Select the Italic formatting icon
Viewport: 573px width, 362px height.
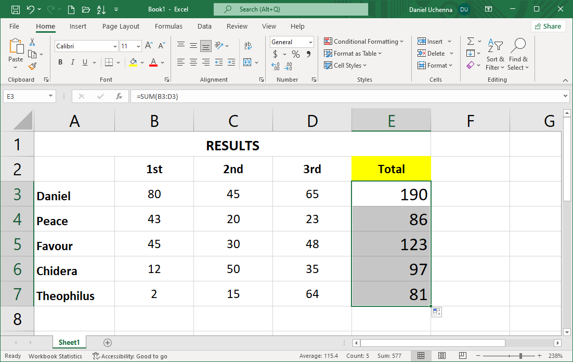(x=72, y=62)
